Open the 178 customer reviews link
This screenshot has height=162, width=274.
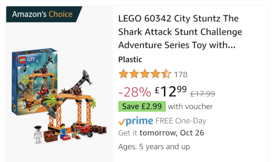(181, 75)
